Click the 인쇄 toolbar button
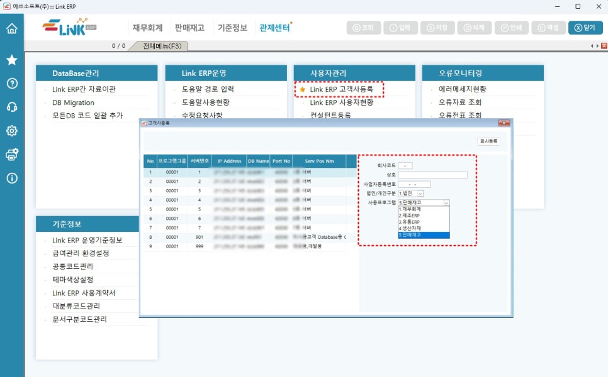The width and height of the screenshot is (608, 377). click(512, 28)
